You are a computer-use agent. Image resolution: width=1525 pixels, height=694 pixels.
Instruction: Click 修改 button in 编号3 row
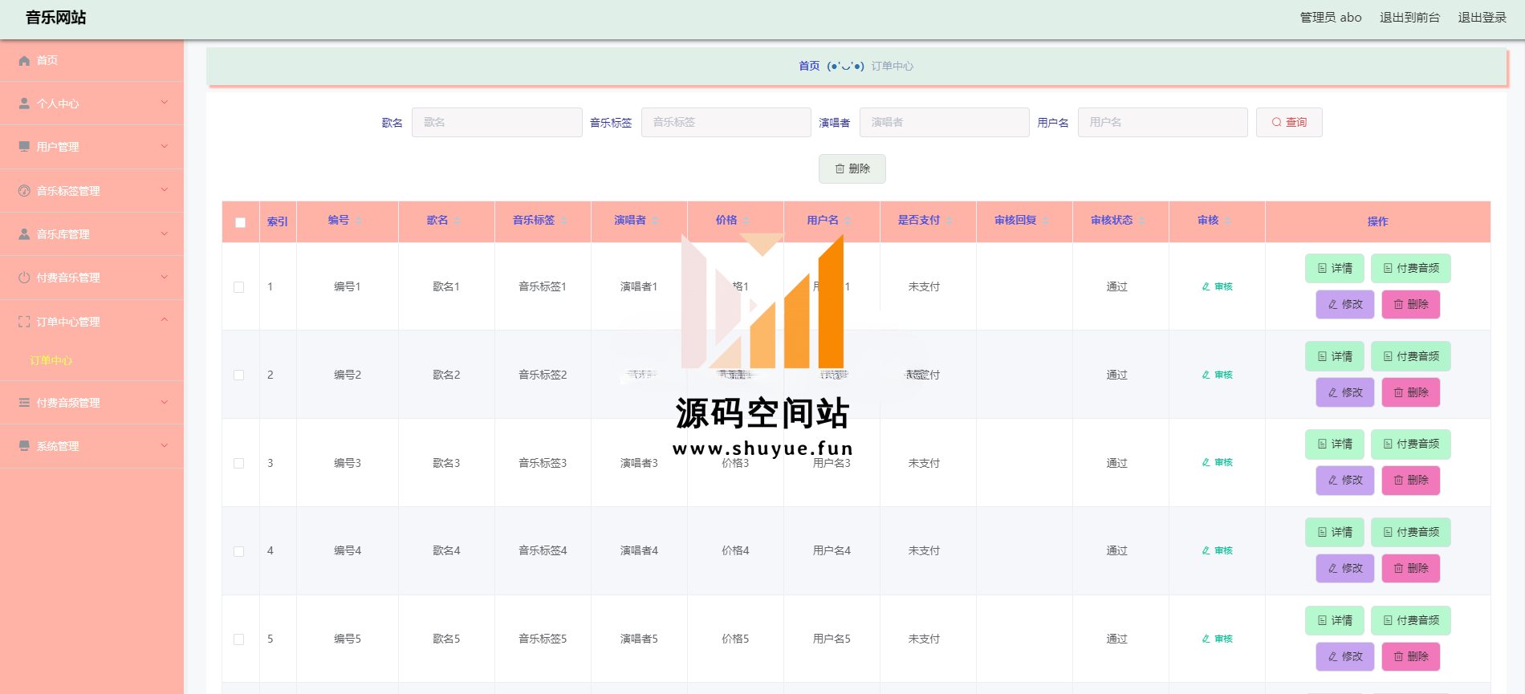point(1344,481)
